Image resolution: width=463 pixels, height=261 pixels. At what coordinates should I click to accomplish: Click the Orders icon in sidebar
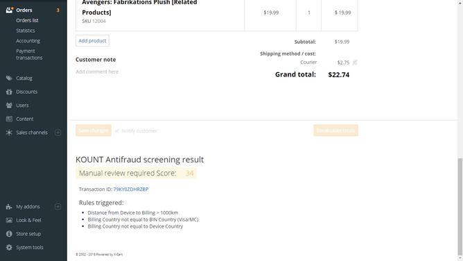9,10
